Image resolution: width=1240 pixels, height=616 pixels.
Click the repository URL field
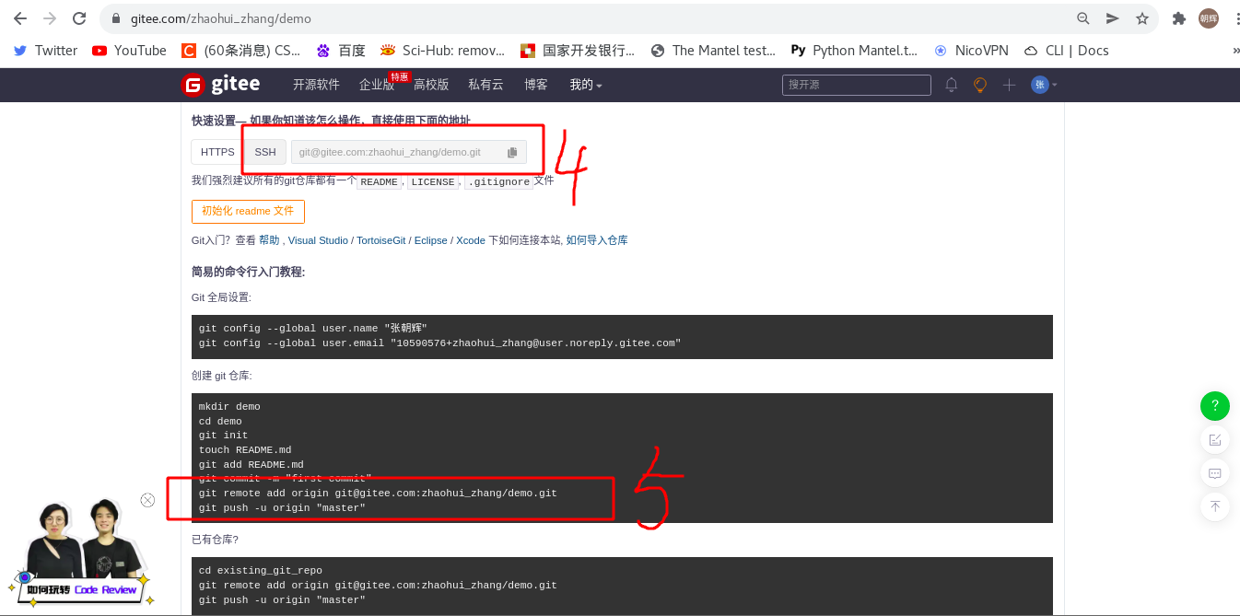pyautogui.click(x=396, y=152)
